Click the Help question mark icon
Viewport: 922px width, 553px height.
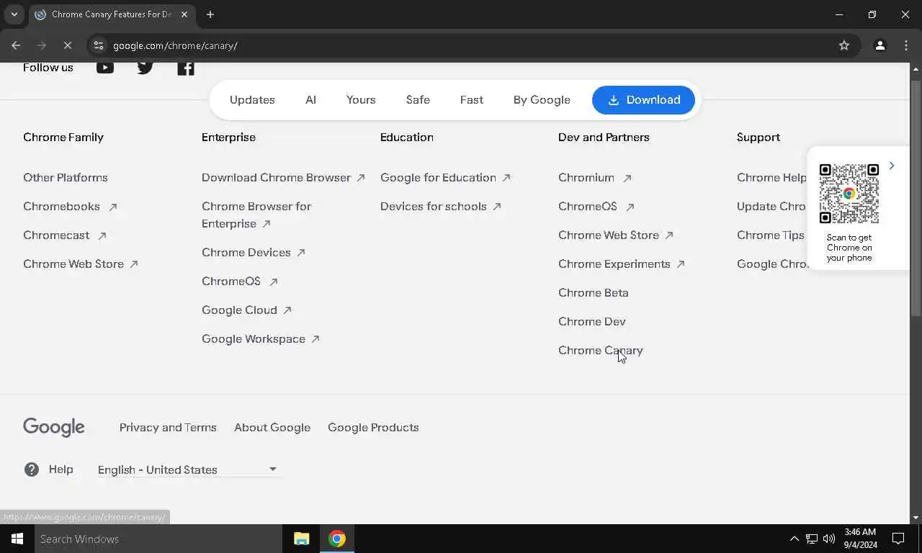coord(32,469)
